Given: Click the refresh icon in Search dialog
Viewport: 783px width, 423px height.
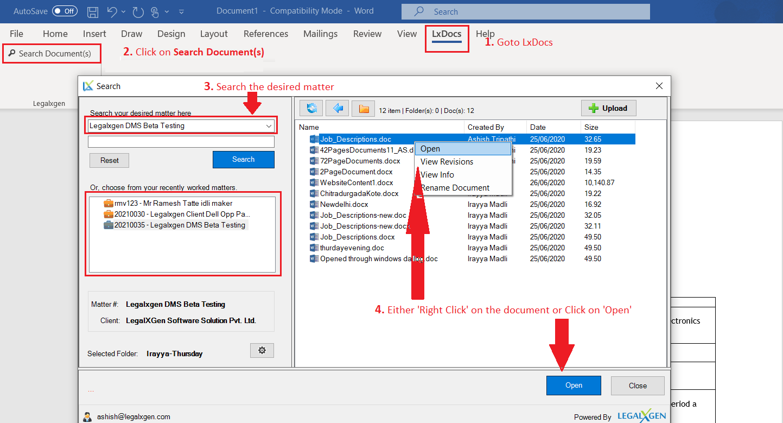Looking at the screenshot, I should (311, 109).
